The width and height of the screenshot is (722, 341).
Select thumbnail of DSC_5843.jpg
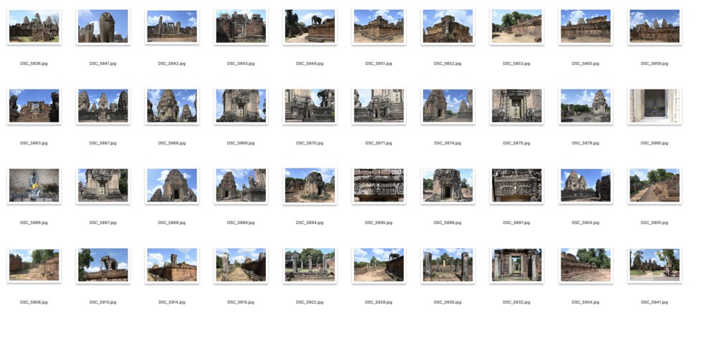click(241, 26)
